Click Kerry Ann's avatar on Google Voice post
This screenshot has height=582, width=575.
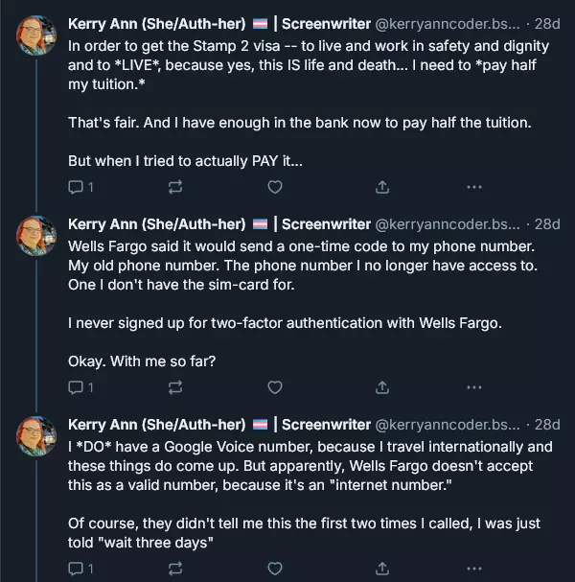pyautogui.click(x=37, y=436)
